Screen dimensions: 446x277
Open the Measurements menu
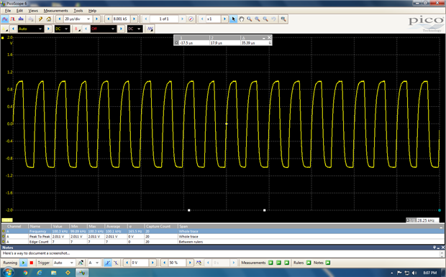coord(56,11)
